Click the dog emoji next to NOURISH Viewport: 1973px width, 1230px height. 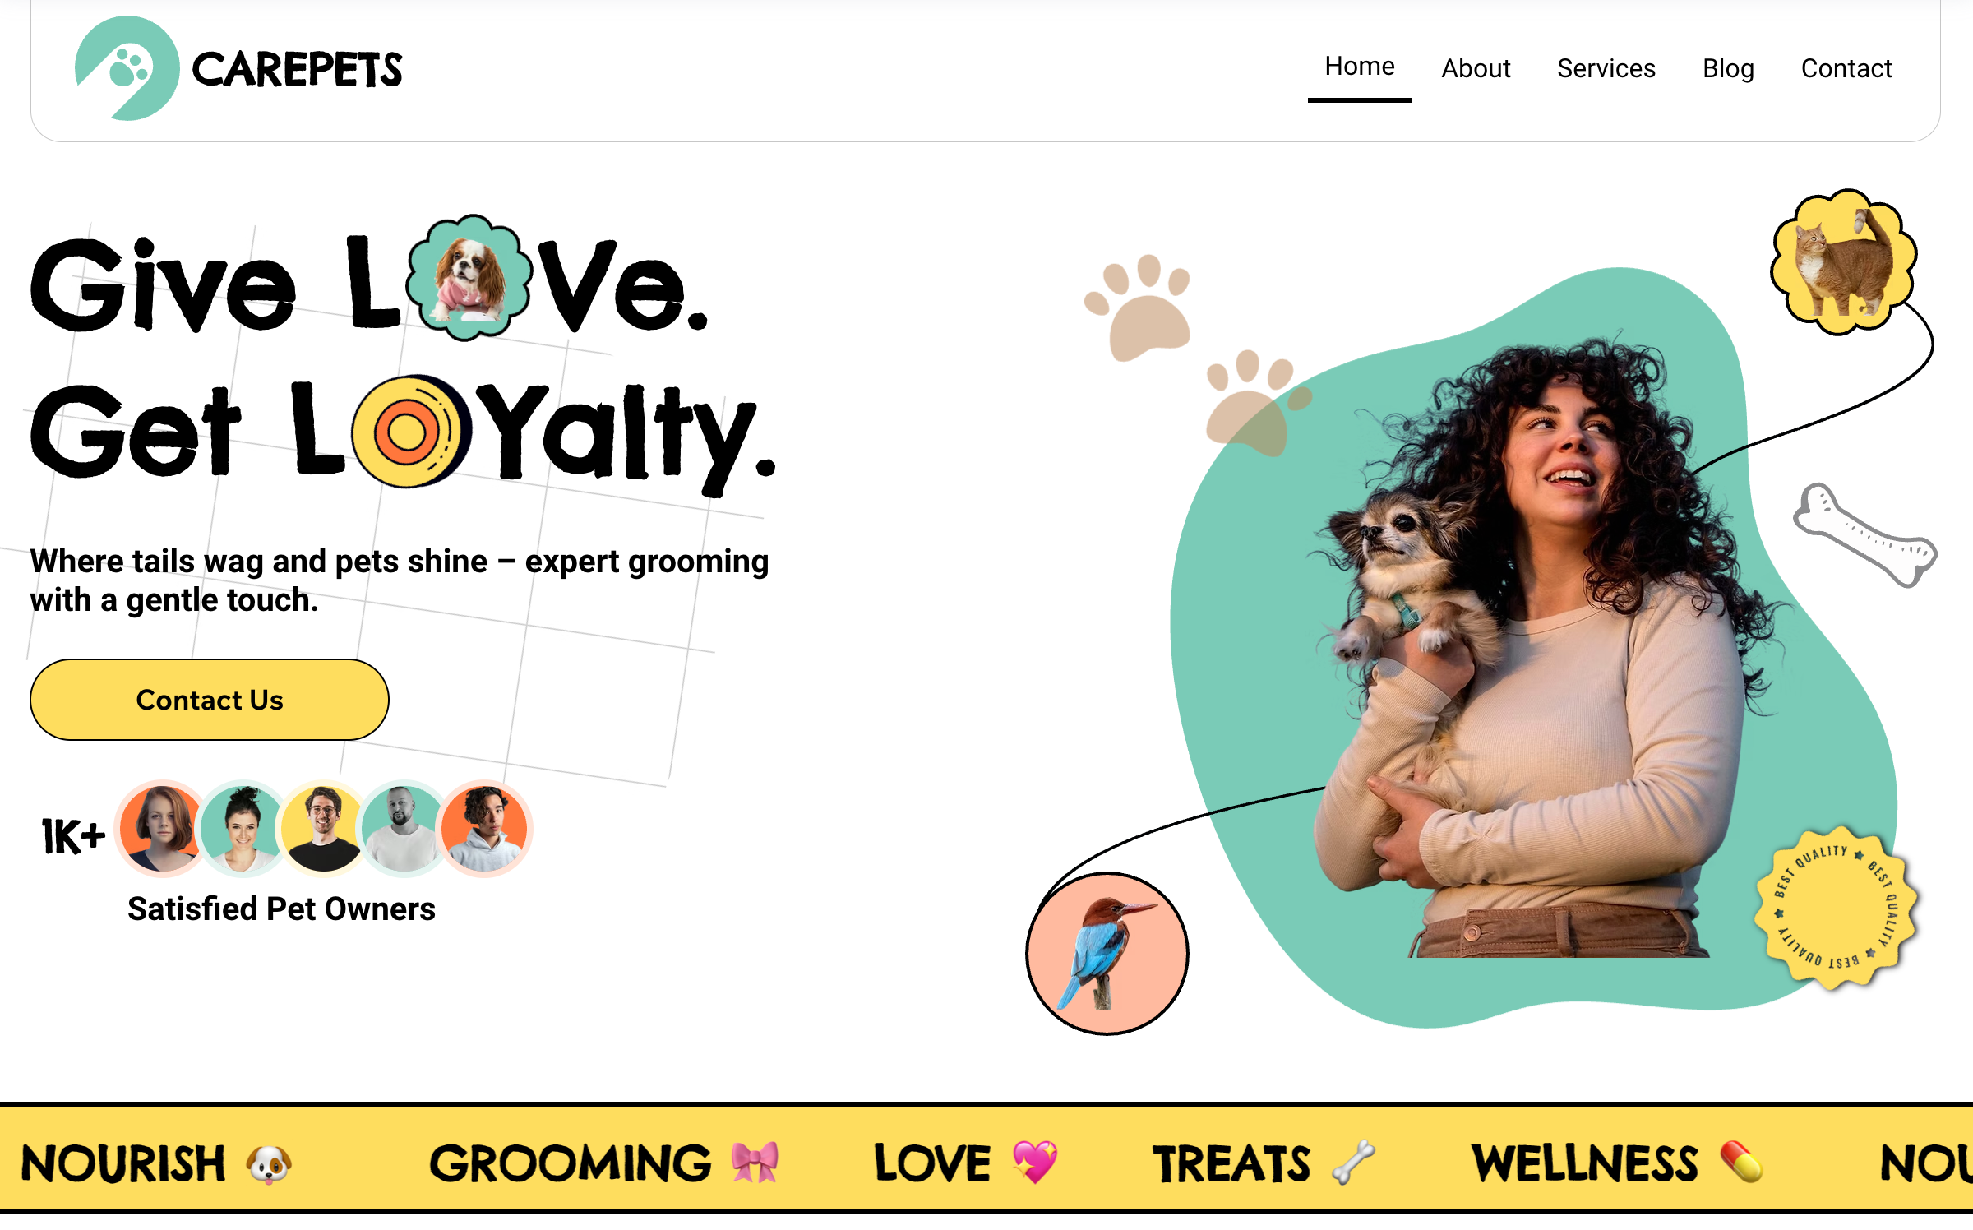269,1163
